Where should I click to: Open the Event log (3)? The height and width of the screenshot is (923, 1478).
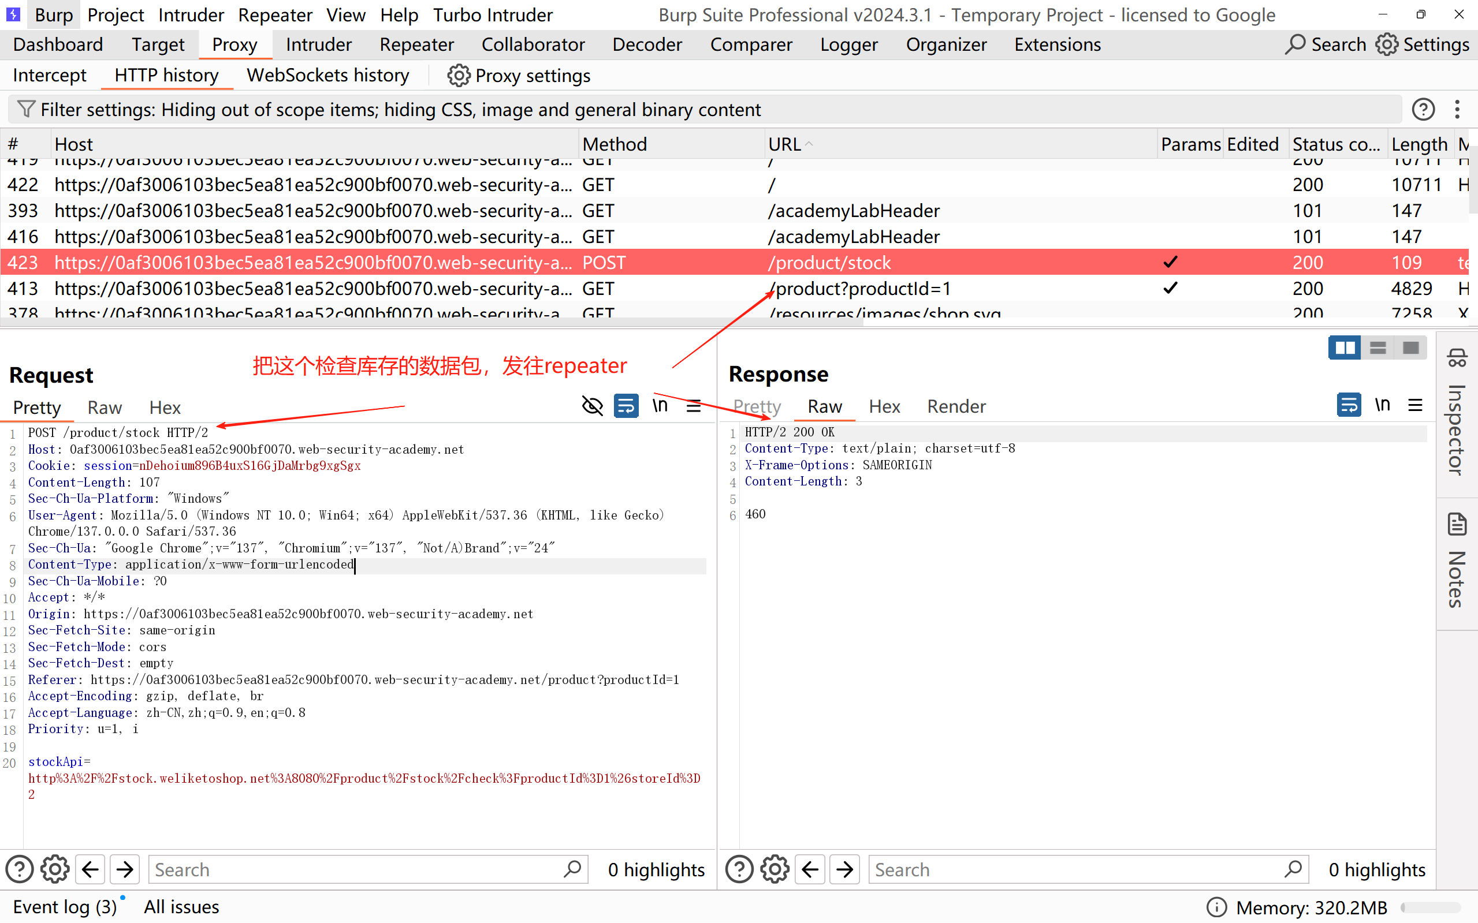click(65, 906)
